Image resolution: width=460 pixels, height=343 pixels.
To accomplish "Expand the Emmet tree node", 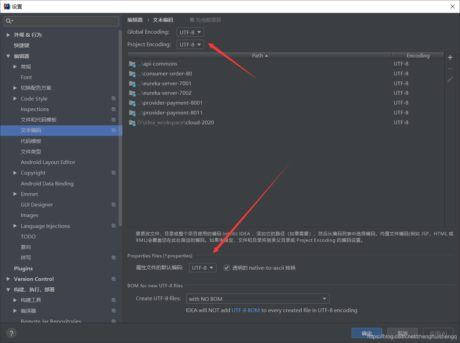I will 15,194.
